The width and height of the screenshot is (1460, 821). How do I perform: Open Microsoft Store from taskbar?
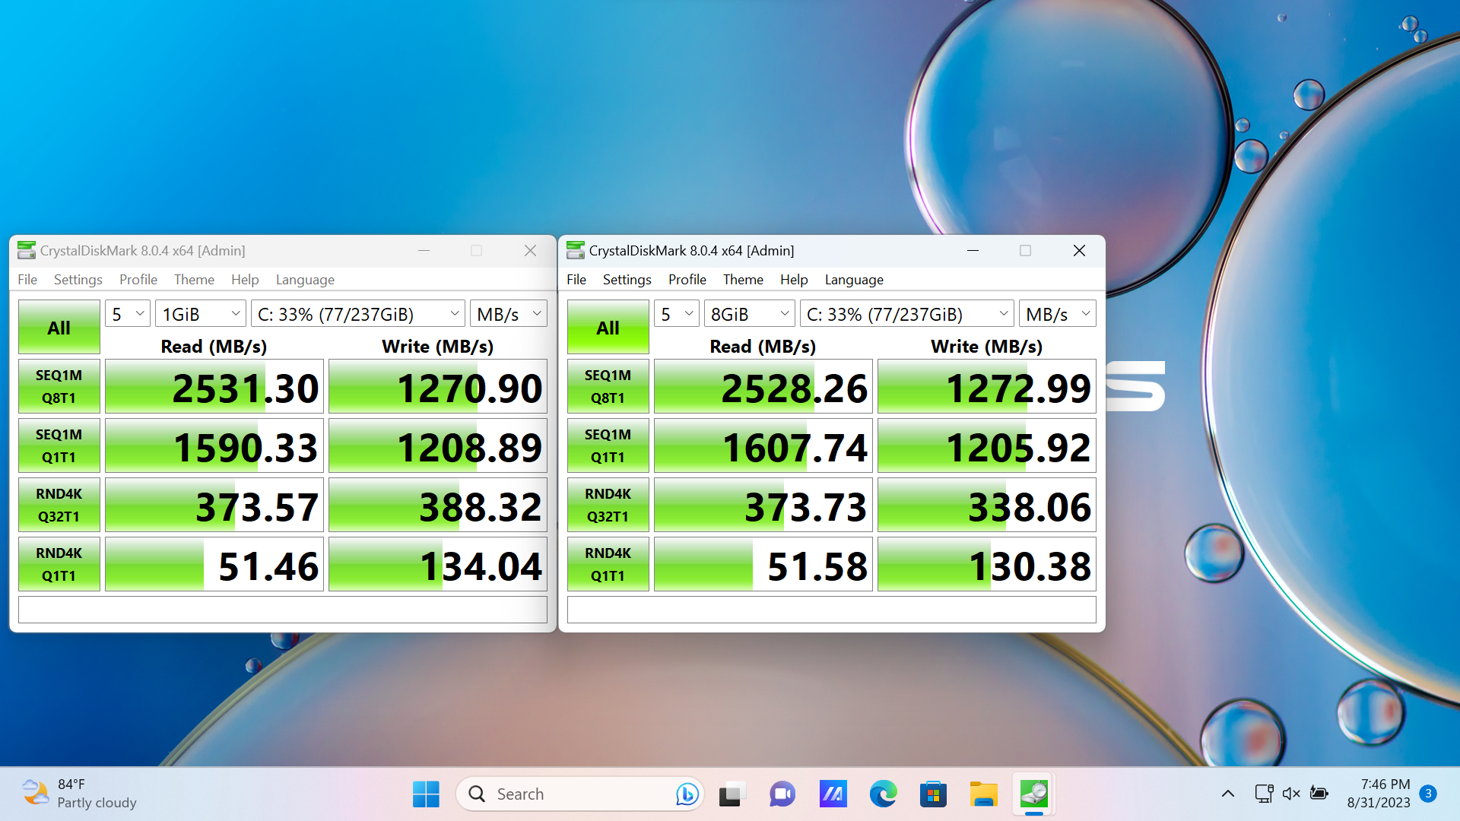(x=933, y=794)
